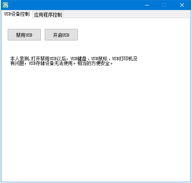
Task: Click the 禁用USB button
Action: tap(24, 35)
